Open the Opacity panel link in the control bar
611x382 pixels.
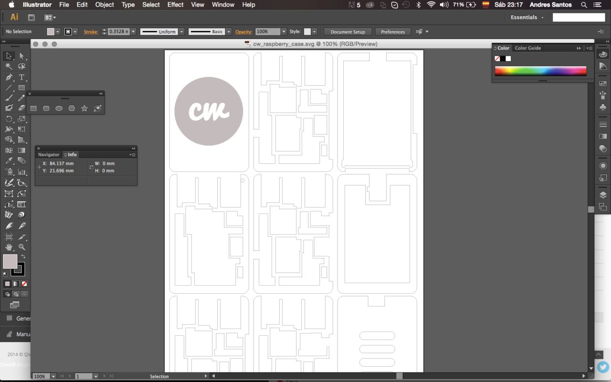pyautogui.click(x=243, y=32)
